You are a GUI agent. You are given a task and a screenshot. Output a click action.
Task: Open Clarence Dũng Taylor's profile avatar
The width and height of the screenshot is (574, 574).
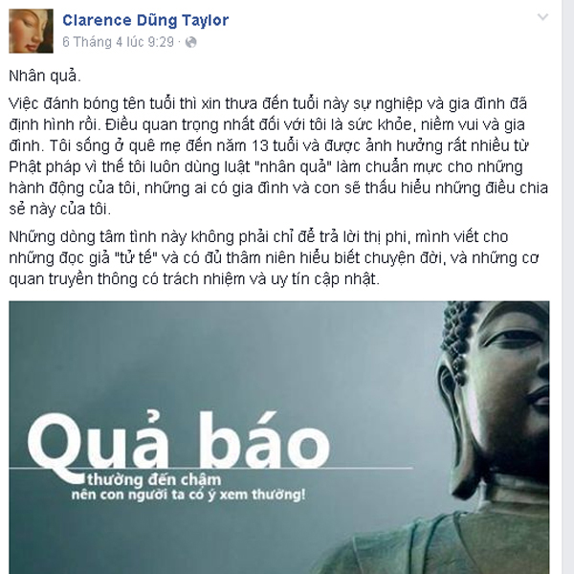[32, 32]
